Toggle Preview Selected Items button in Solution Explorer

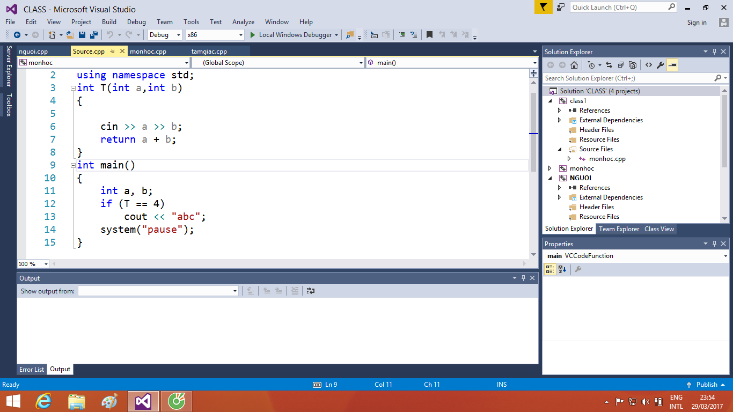click(x=672, y=65)
